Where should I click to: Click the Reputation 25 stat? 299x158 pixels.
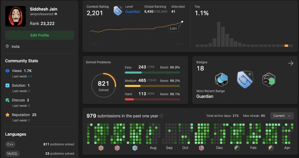click(x=24, y=115)
